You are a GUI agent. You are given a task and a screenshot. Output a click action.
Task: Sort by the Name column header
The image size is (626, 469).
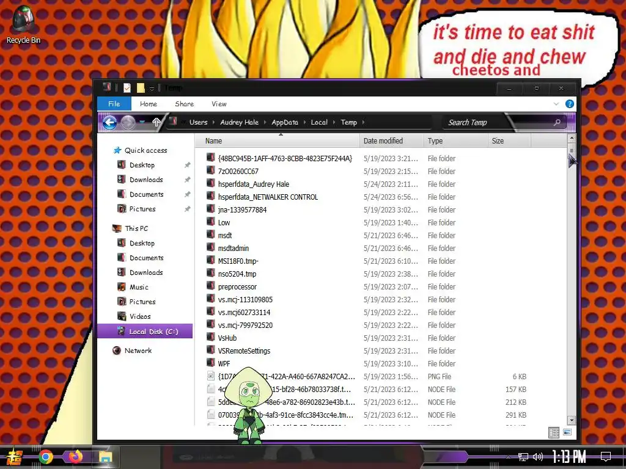coord(278,141)
